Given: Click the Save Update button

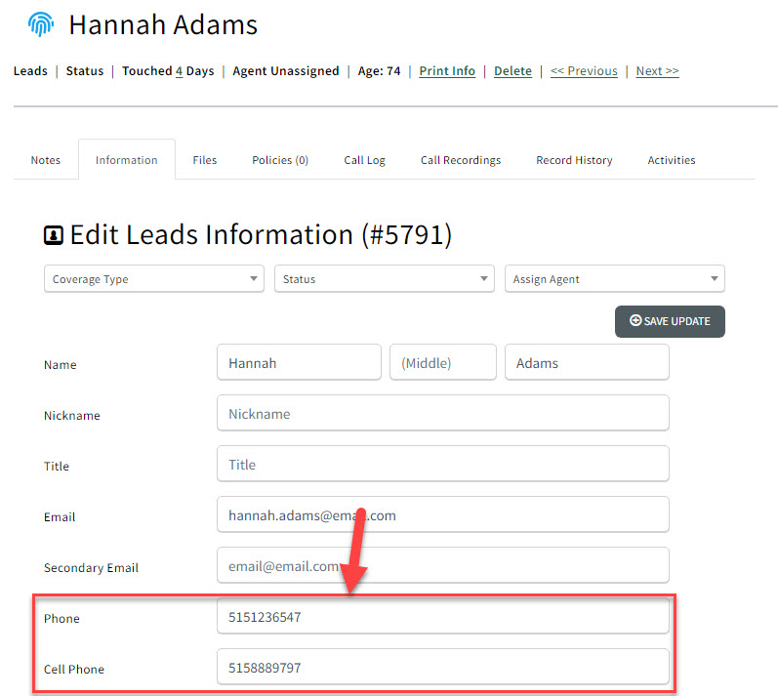Looking at the screenshot, I should pyautogui.click(x=670, y=321).
